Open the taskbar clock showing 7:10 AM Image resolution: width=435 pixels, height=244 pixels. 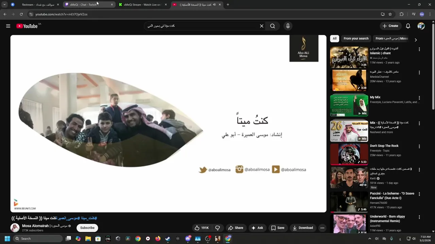(x=425, y=239)
